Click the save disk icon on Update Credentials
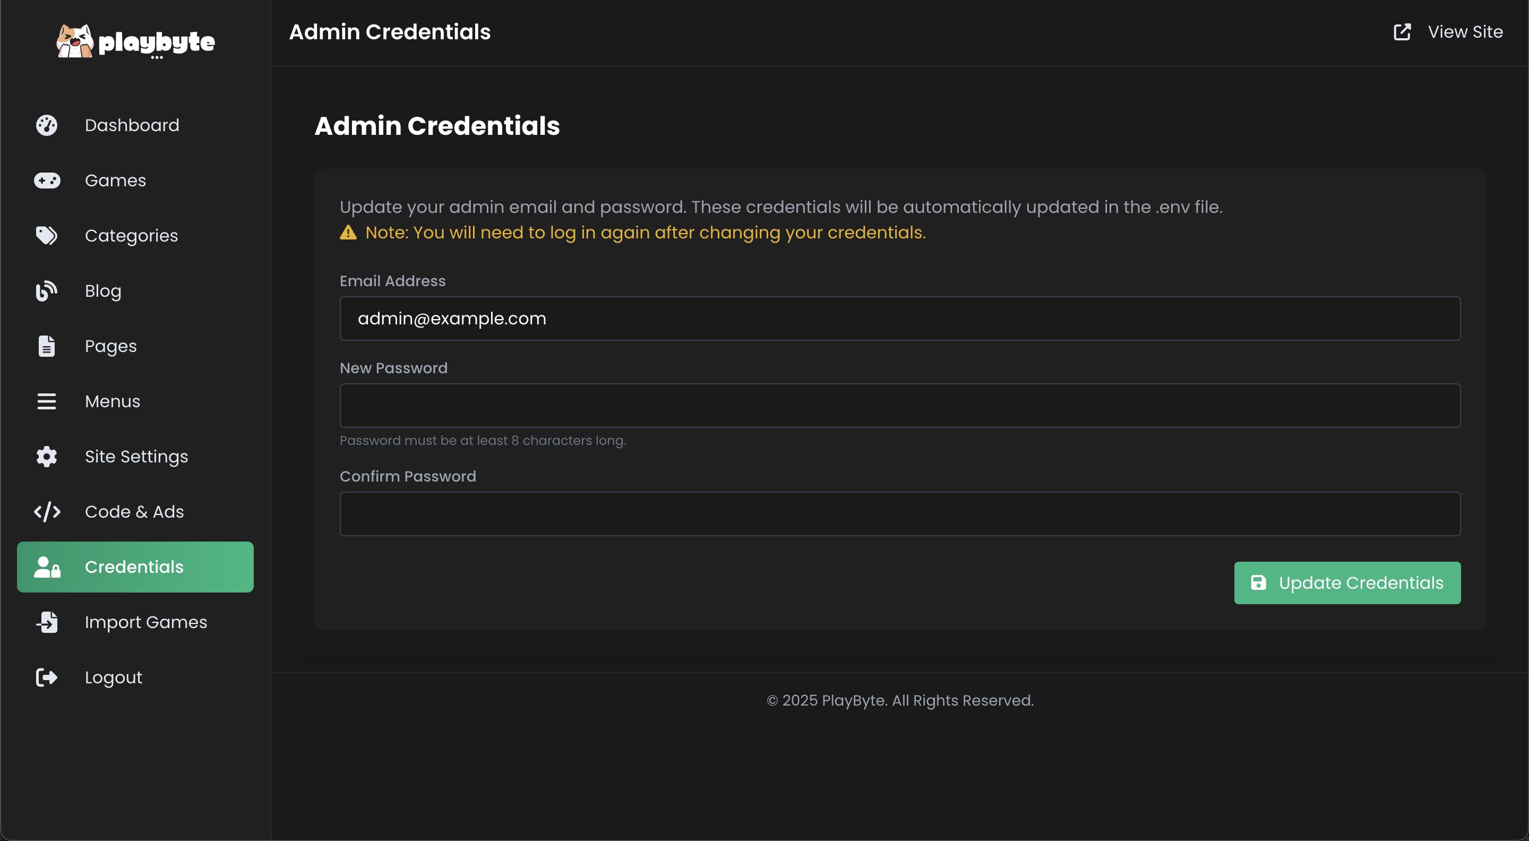The height and width of the screenshot is (841, 1529). click(x=1258, y=583)
